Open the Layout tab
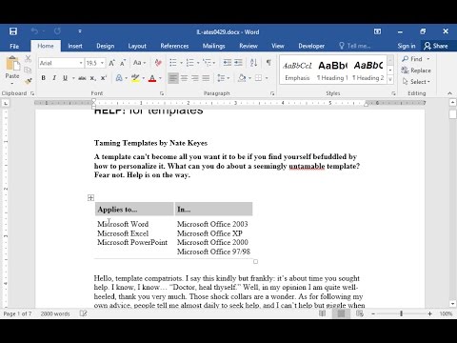The width and height of the screenshot is (457, 343). coord(137,46)
